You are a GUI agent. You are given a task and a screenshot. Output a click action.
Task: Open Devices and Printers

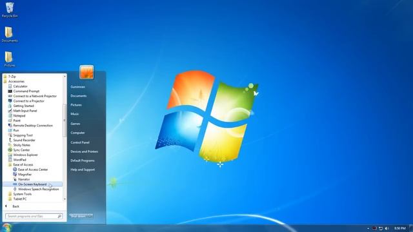[85, 151]
